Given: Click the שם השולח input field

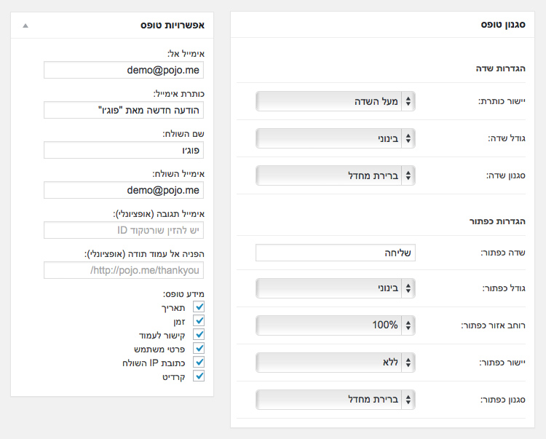Looking at the screenshot, I should tap(124, 150).
